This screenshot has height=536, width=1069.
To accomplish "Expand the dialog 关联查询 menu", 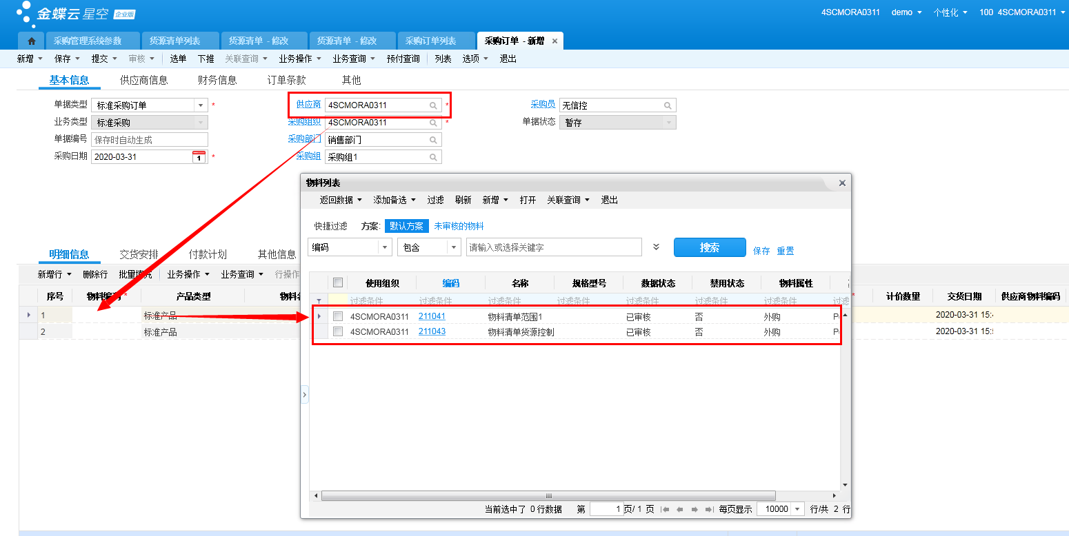I will tap(568, 200).
